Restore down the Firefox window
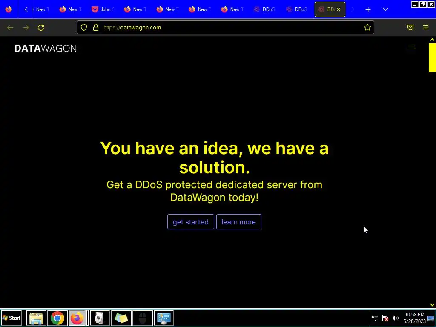This screenshot has height=327, width=436. click(423, 4)
